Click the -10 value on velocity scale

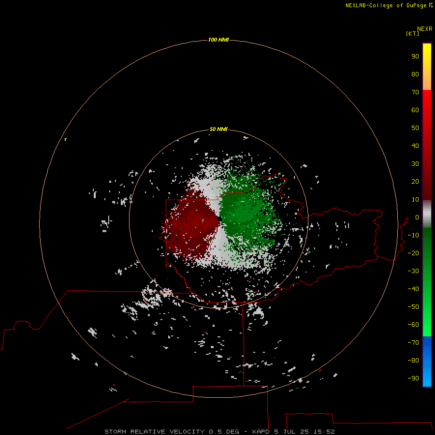413,235
